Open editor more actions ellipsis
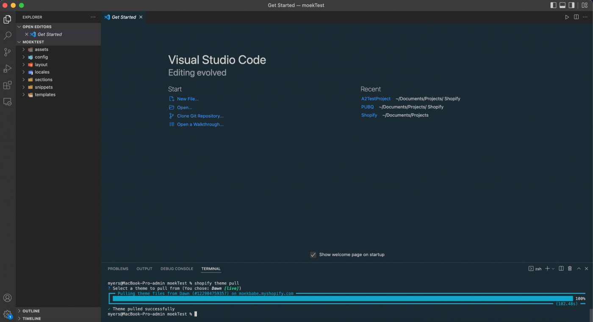 585,17
